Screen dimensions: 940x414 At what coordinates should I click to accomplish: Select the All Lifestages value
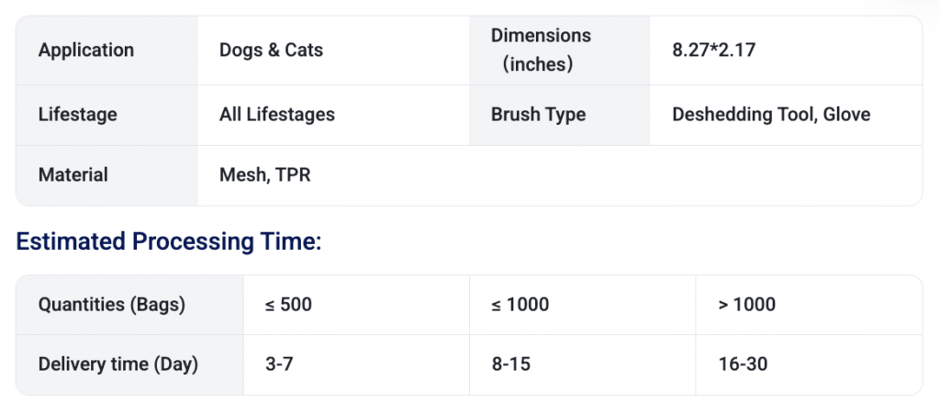click(x=276, y=115)
